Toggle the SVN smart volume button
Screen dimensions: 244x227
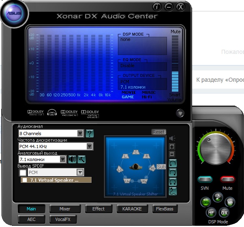pos(205,180)
